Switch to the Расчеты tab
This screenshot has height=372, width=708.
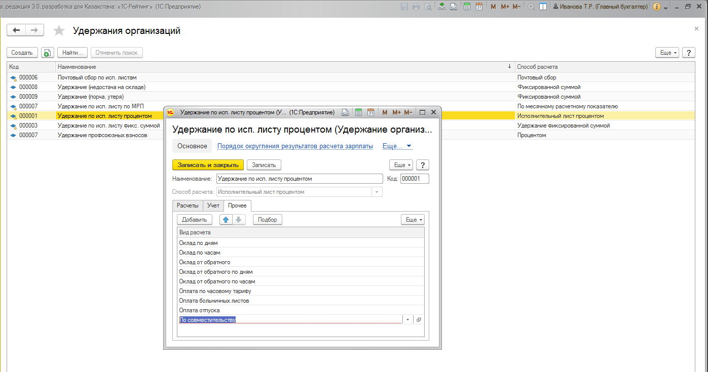(x=188, y=205)
